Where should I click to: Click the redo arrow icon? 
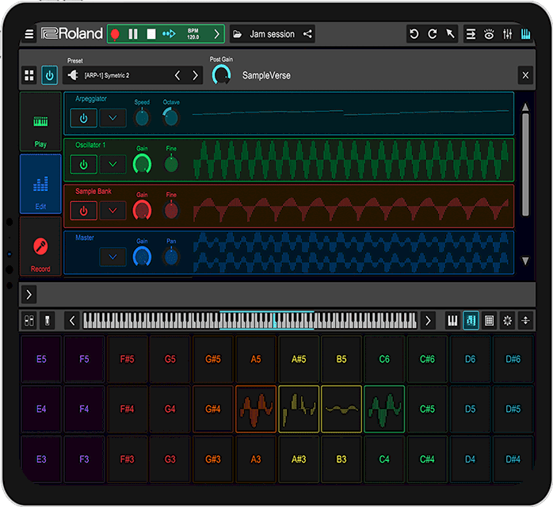432,34
